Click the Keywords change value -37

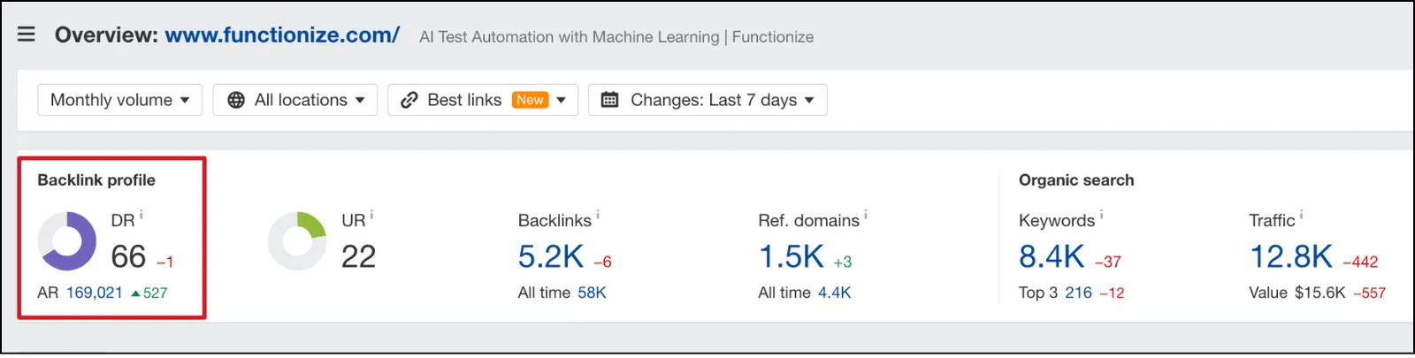click(1108, 262)
